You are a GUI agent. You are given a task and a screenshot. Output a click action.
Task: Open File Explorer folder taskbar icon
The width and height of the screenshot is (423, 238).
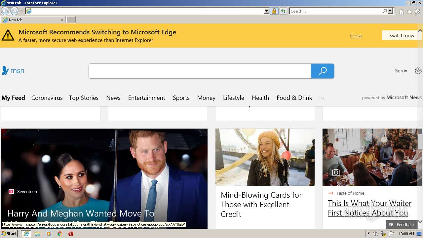(x=37, y=234)
